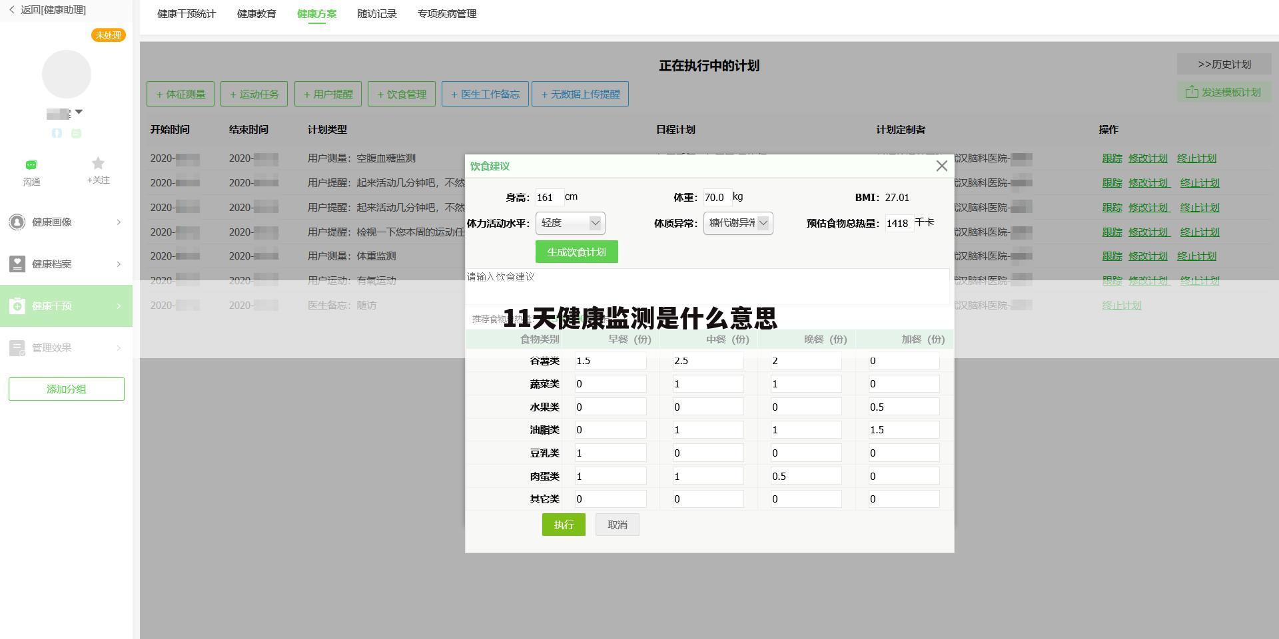Open the 随访记录 tab
Screen dimensions: 1279x639
[376, 13]
